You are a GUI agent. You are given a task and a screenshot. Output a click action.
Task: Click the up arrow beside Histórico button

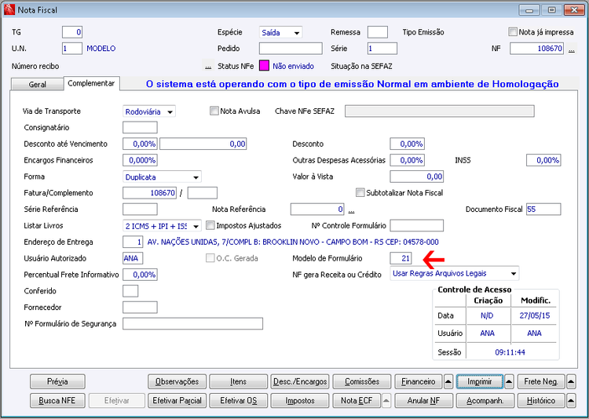pyautogui.click(x=571, y=401)
